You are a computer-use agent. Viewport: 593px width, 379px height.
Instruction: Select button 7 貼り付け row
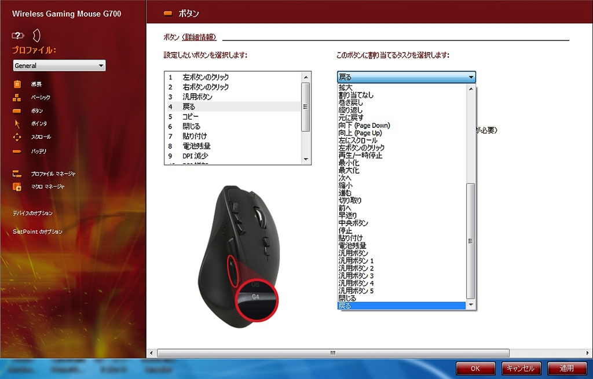click(234, 136)
